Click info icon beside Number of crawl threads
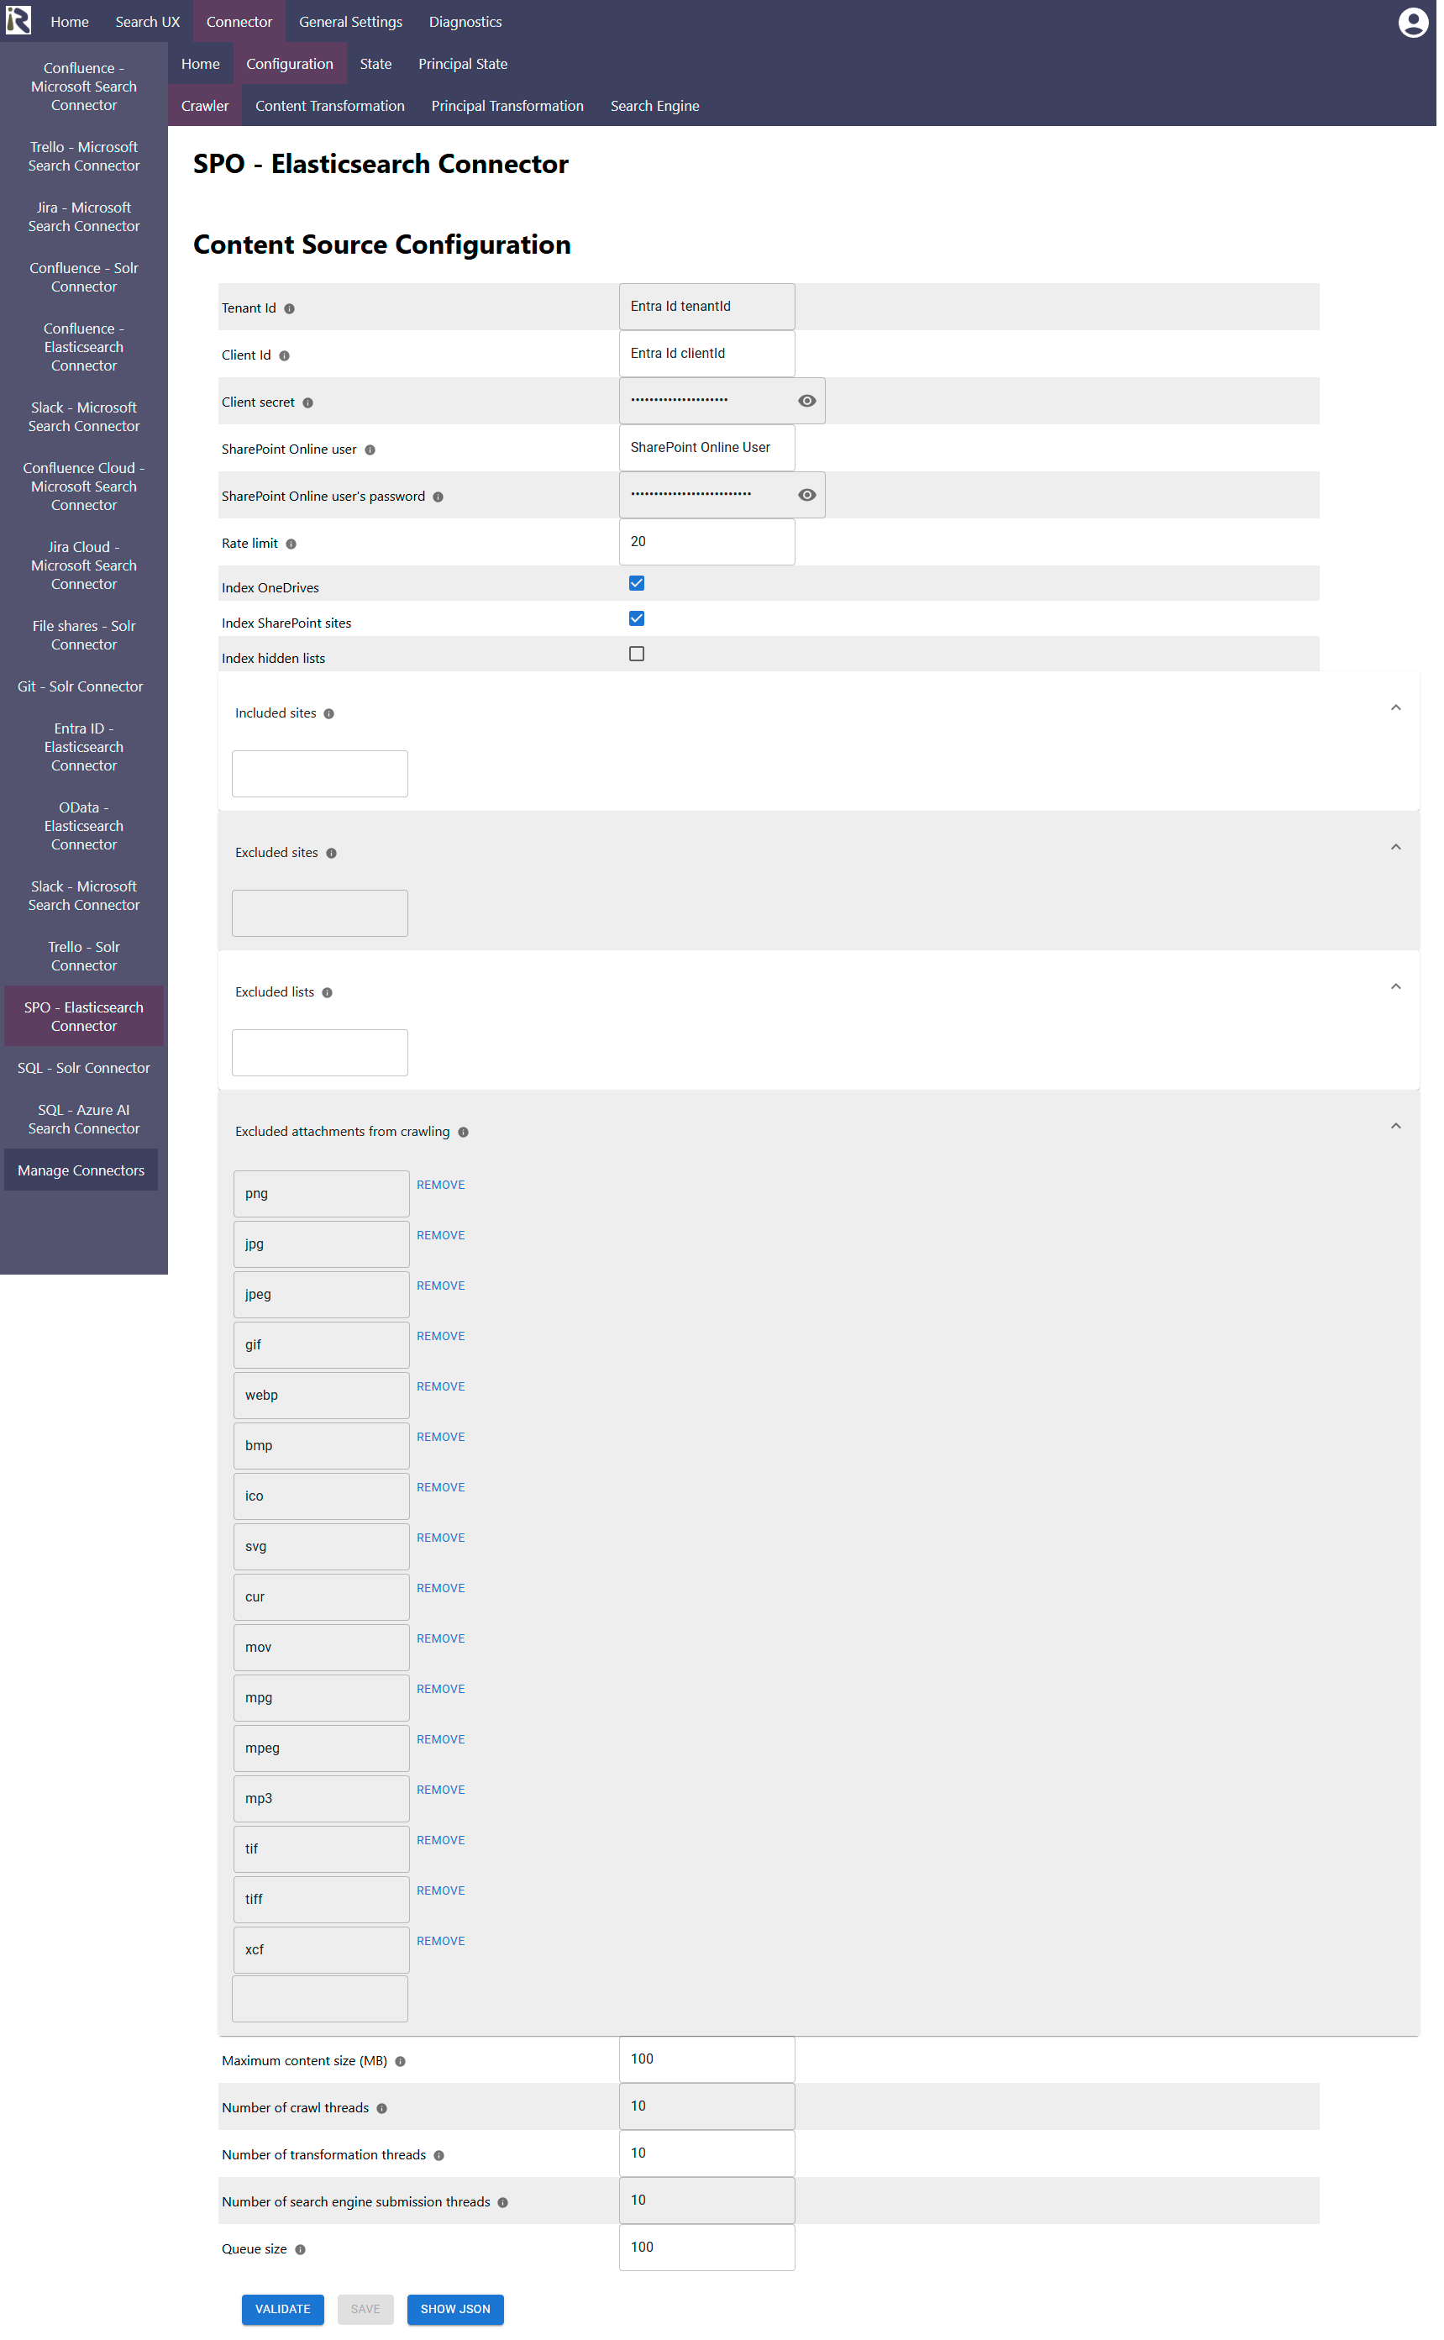This screenshot has height=2340, width=1444. (x=382, y=2109)
